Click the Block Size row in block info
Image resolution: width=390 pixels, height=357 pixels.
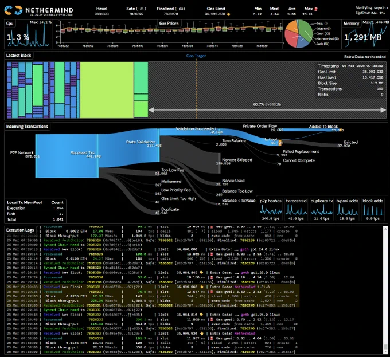(x=350, y=83)
